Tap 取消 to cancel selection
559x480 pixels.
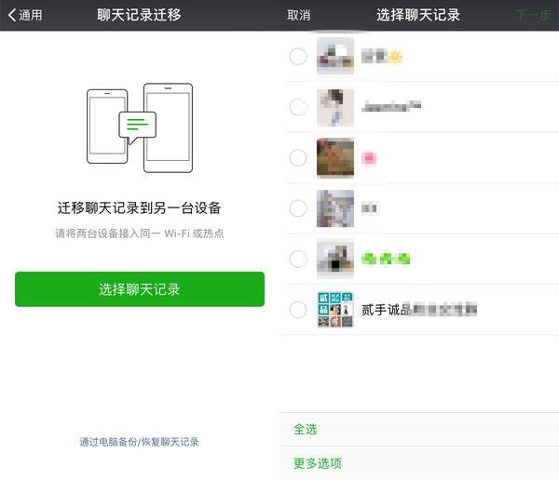[x=299, y=15]
